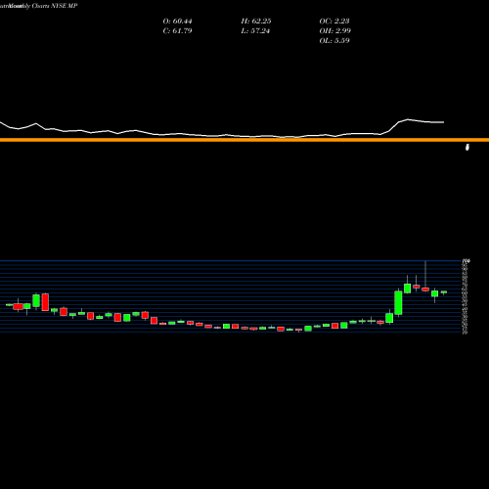Click the last green candle on the chart
The image size is (489, 489).
click(444, 292)
